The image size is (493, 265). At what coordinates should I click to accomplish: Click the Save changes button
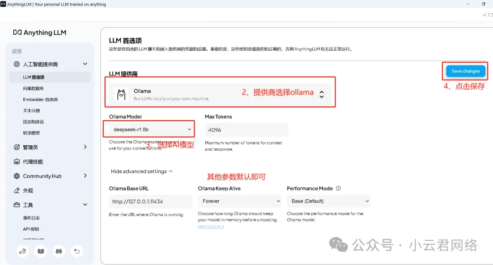pos(465,71)
